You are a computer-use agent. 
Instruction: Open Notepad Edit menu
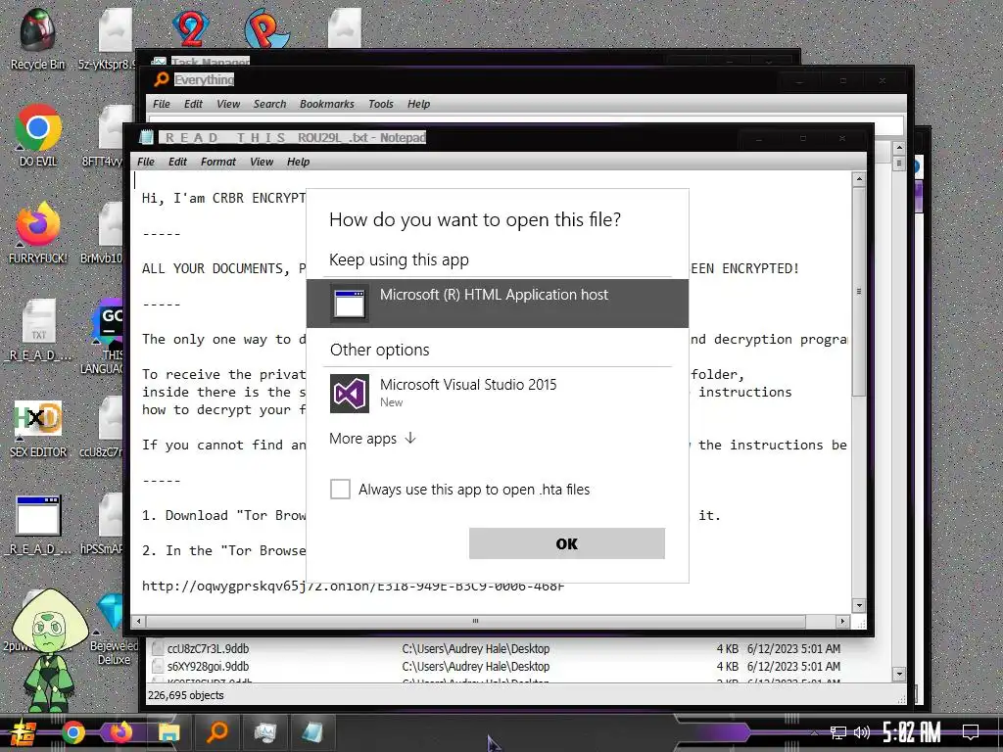tap(177, 162)
